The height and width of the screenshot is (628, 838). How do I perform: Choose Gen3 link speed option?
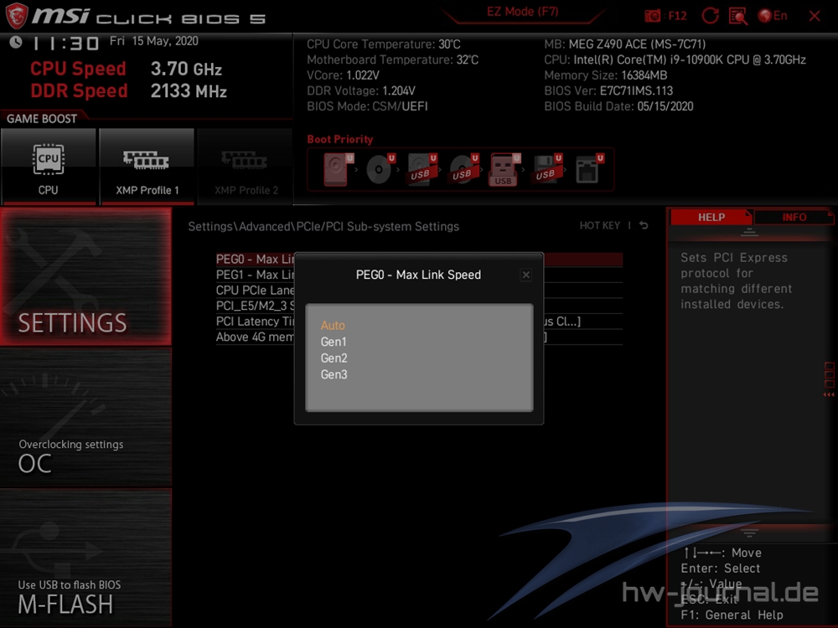click(x=334, y=375)
